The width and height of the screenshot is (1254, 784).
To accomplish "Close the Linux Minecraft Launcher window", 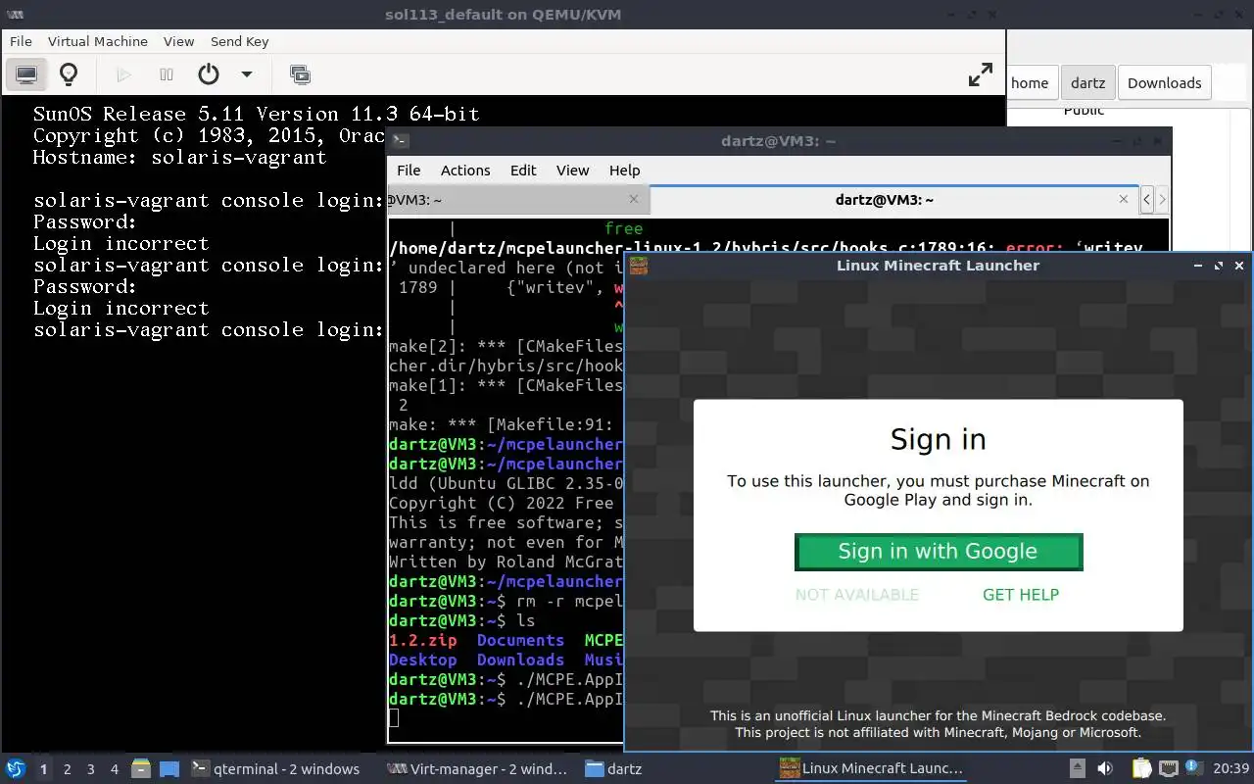I will pyautogui.click(x=1238, y=266).
